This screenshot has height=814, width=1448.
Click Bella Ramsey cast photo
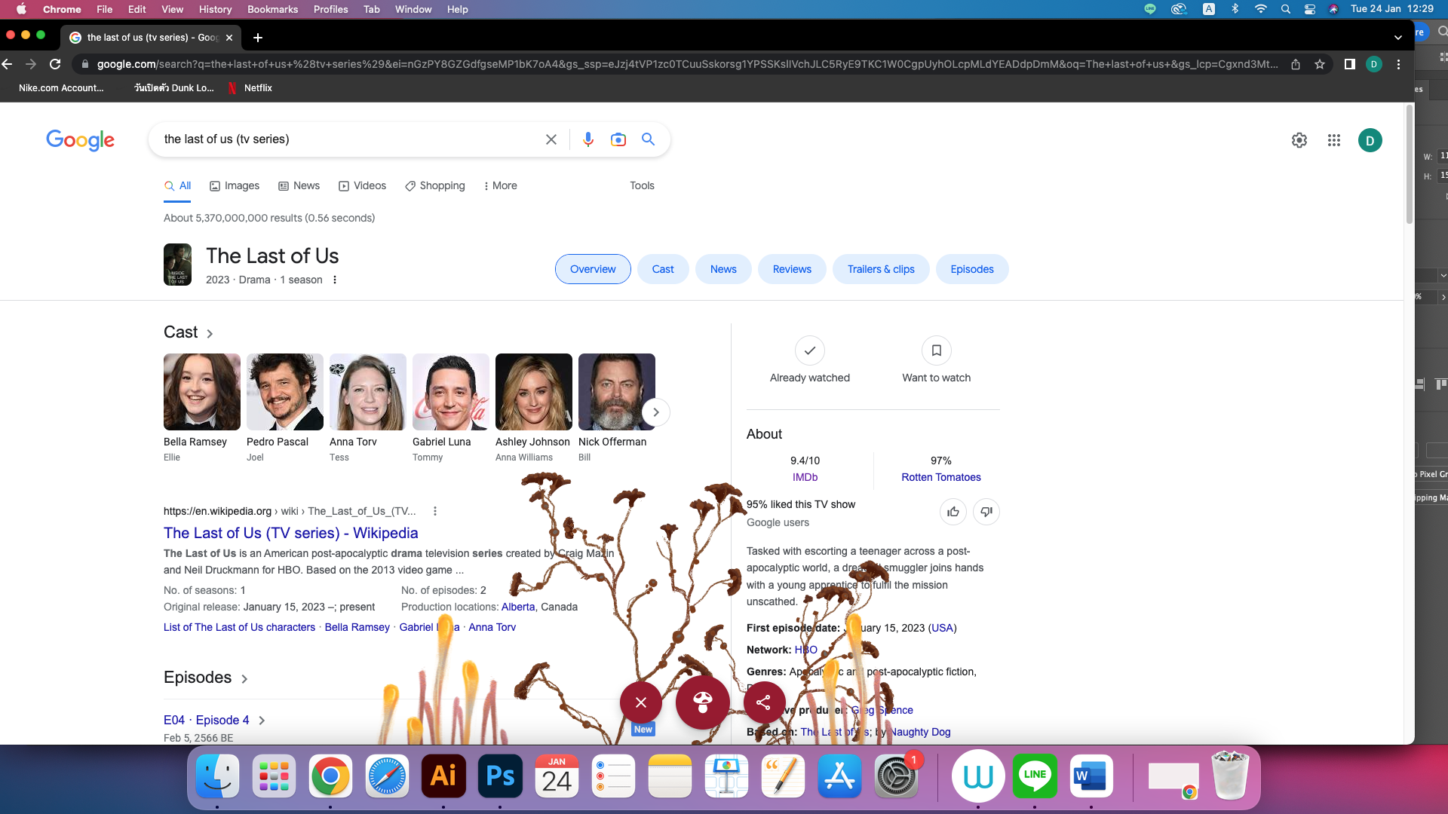click(x=202, y=392)
